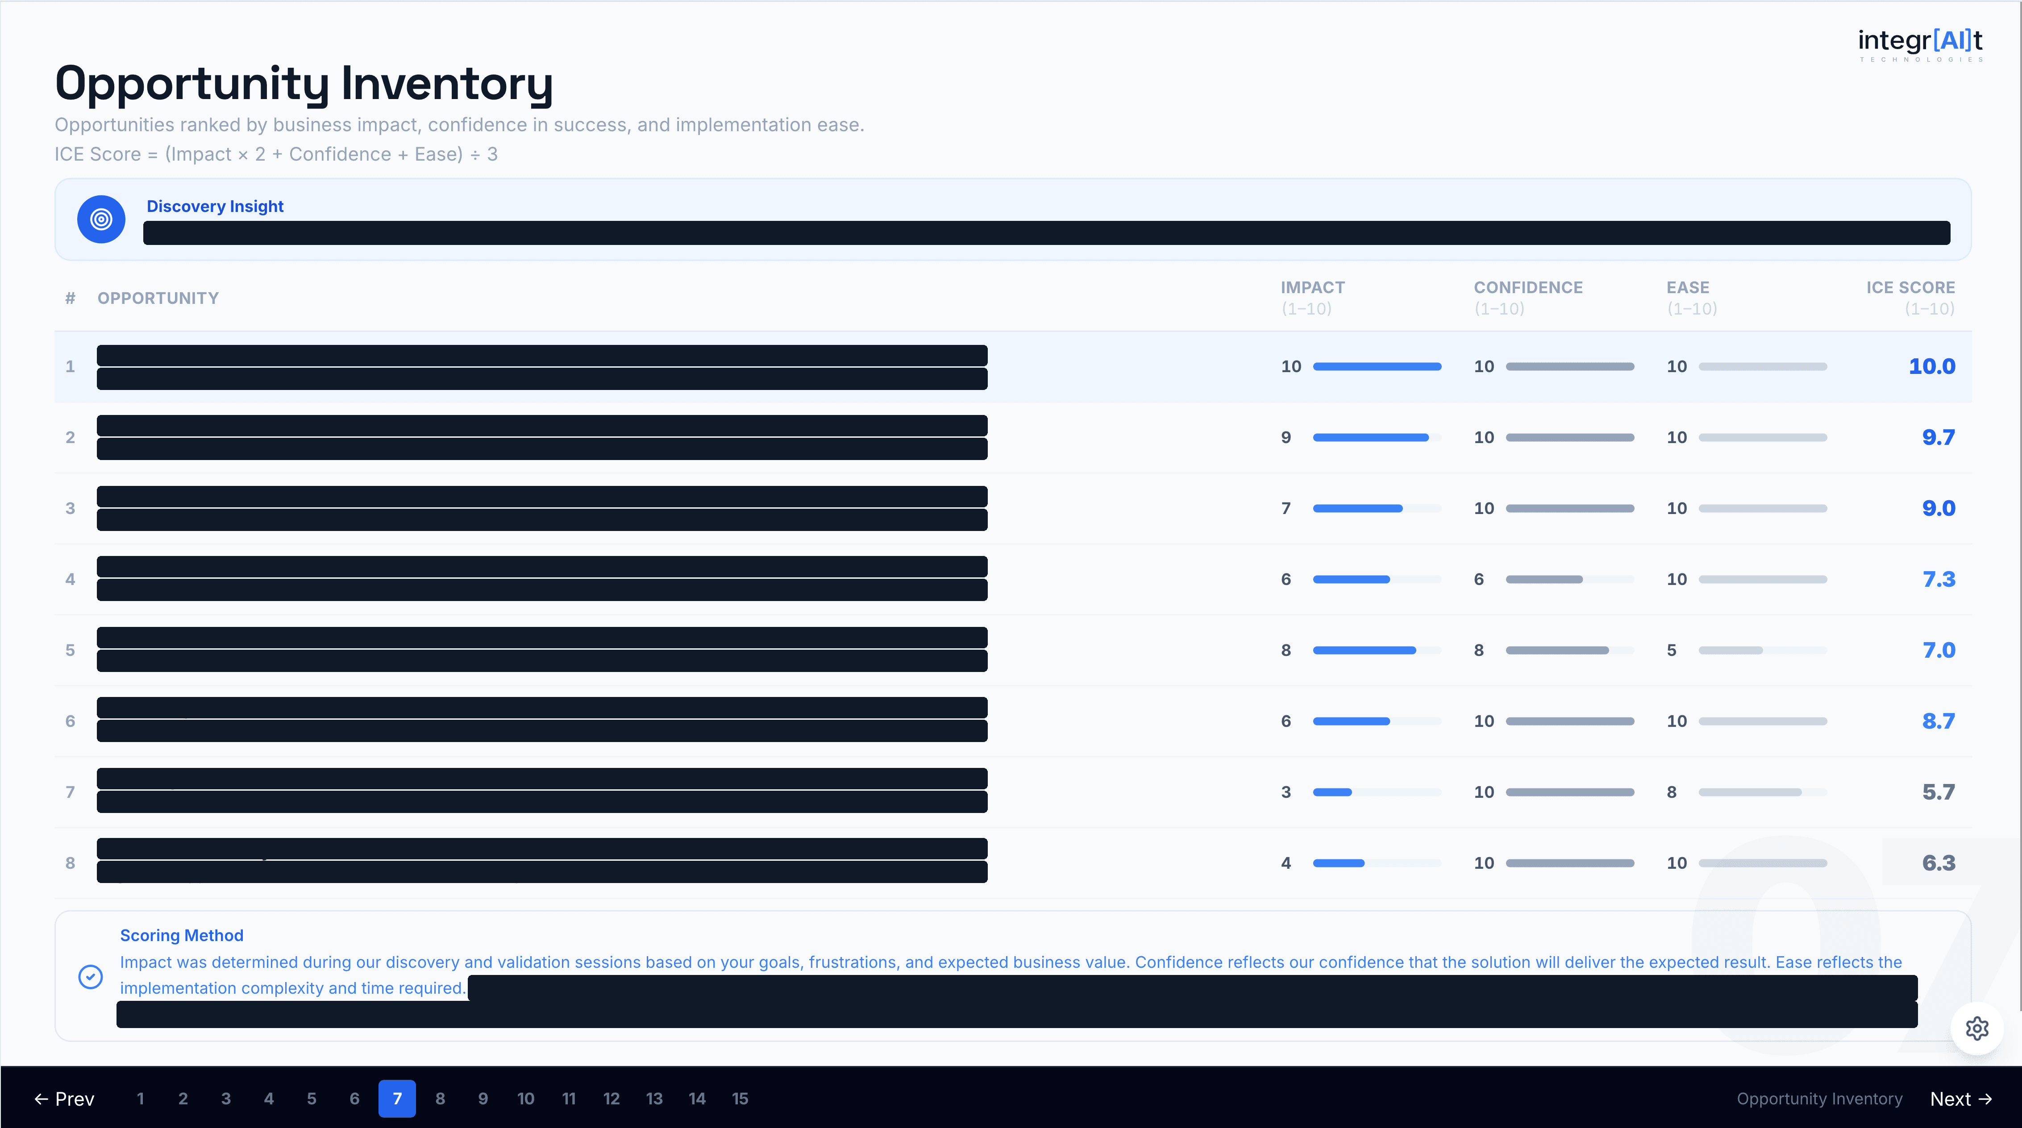This screenshot has width=2022, height=1128.
Task: Click the ICE score 7.0
Action: tap(1938, 650)
